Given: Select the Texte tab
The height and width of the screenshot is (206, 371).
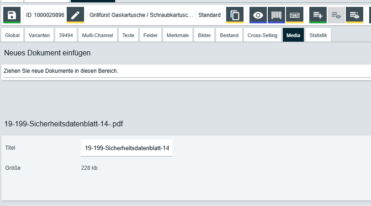Looking at the screenshot, I should pos(128,35).
